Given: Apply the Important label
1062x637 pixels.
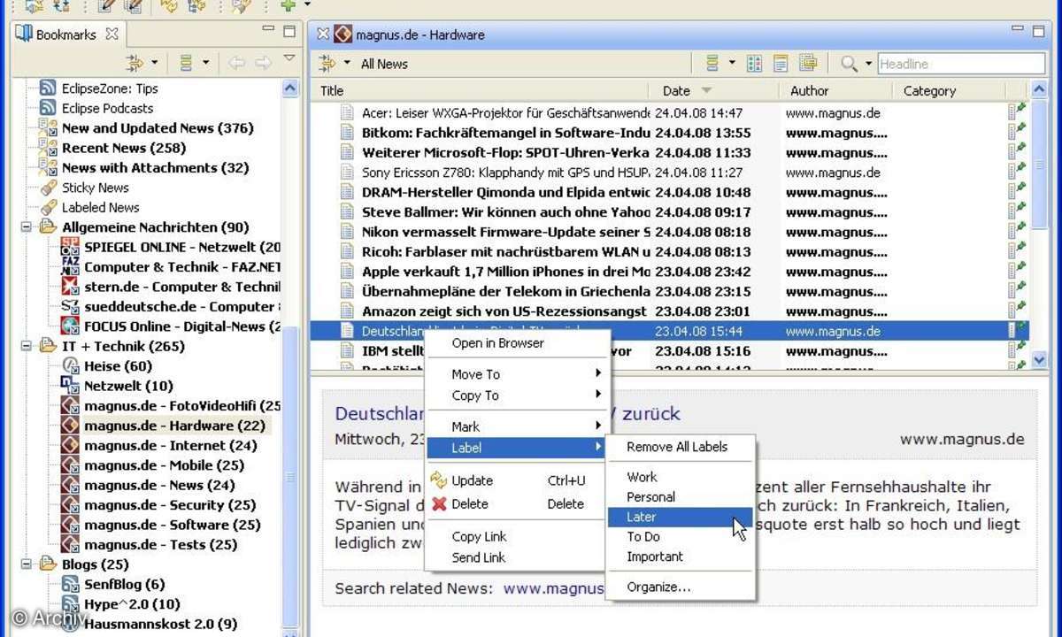Looking at the screenshot, I should click(x=680, y=556).
